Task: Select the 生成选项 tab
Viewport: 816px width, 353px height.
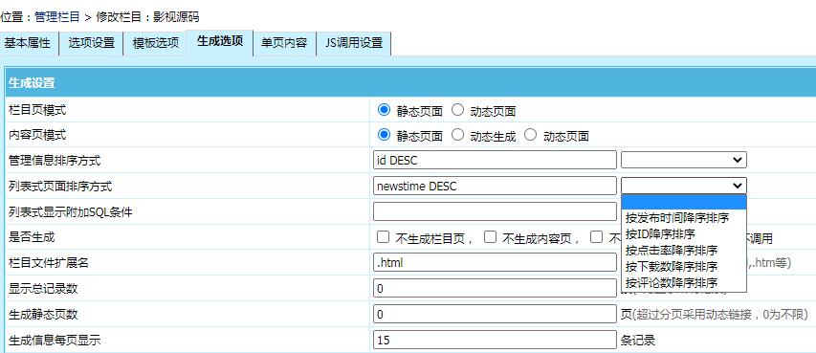Action: pyautogui.click(x=220, y=42)
